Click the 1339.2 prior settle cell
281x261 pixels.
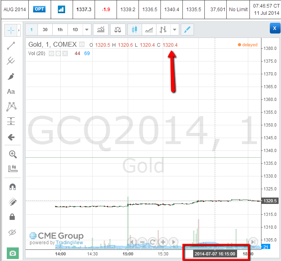[x=128, y=9]
